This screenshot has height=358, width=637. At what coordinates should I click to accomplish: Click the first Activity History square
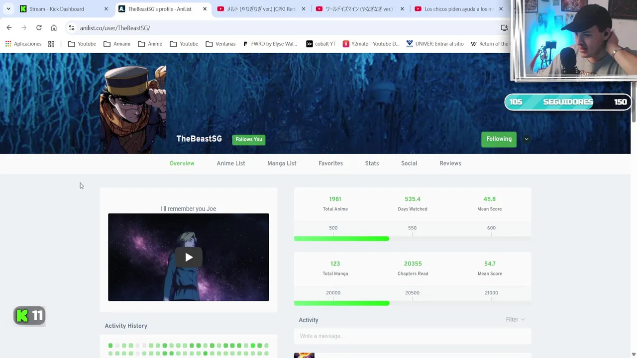[x=110, y=346]
